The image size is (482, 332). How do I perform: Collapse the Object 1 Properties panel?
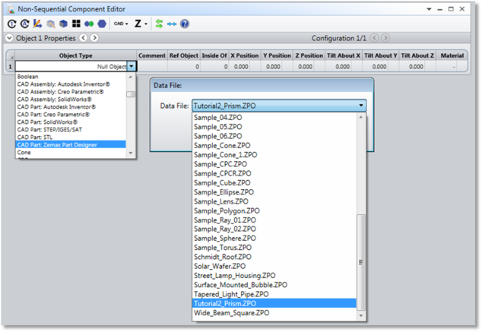[9, 38]
